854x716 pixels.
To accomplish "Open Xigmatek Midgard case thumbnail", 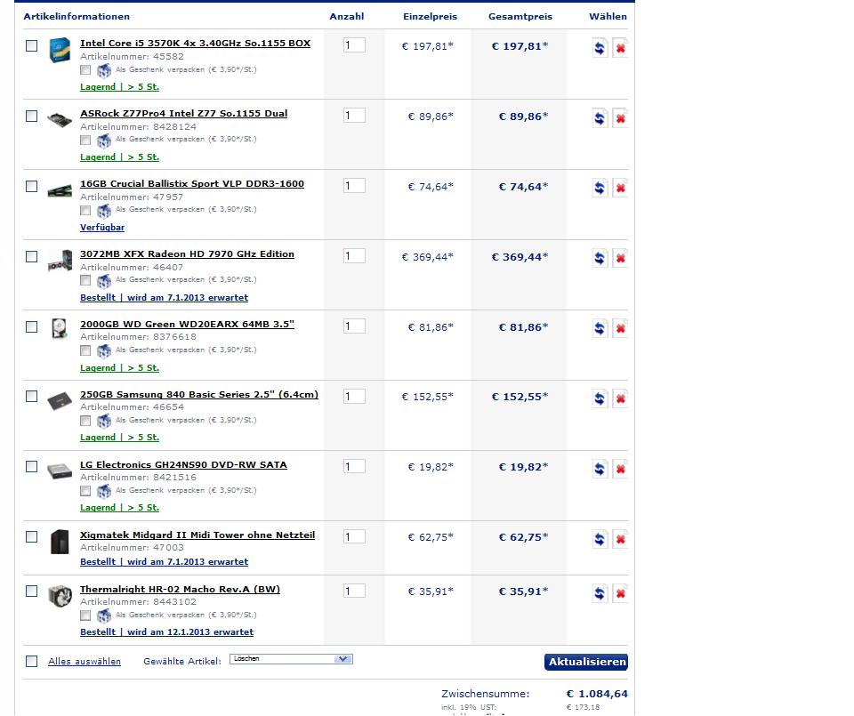I will tap(60, 542).
